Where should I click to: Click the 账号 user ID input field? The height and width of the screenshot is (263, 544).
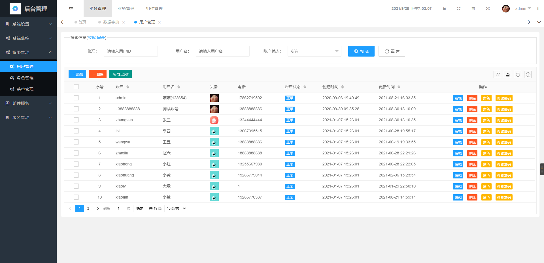pyautogui.click(x=131, y=51)
